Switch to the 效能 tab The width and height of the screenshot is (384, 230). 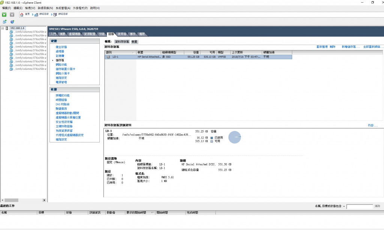[102, 34]
